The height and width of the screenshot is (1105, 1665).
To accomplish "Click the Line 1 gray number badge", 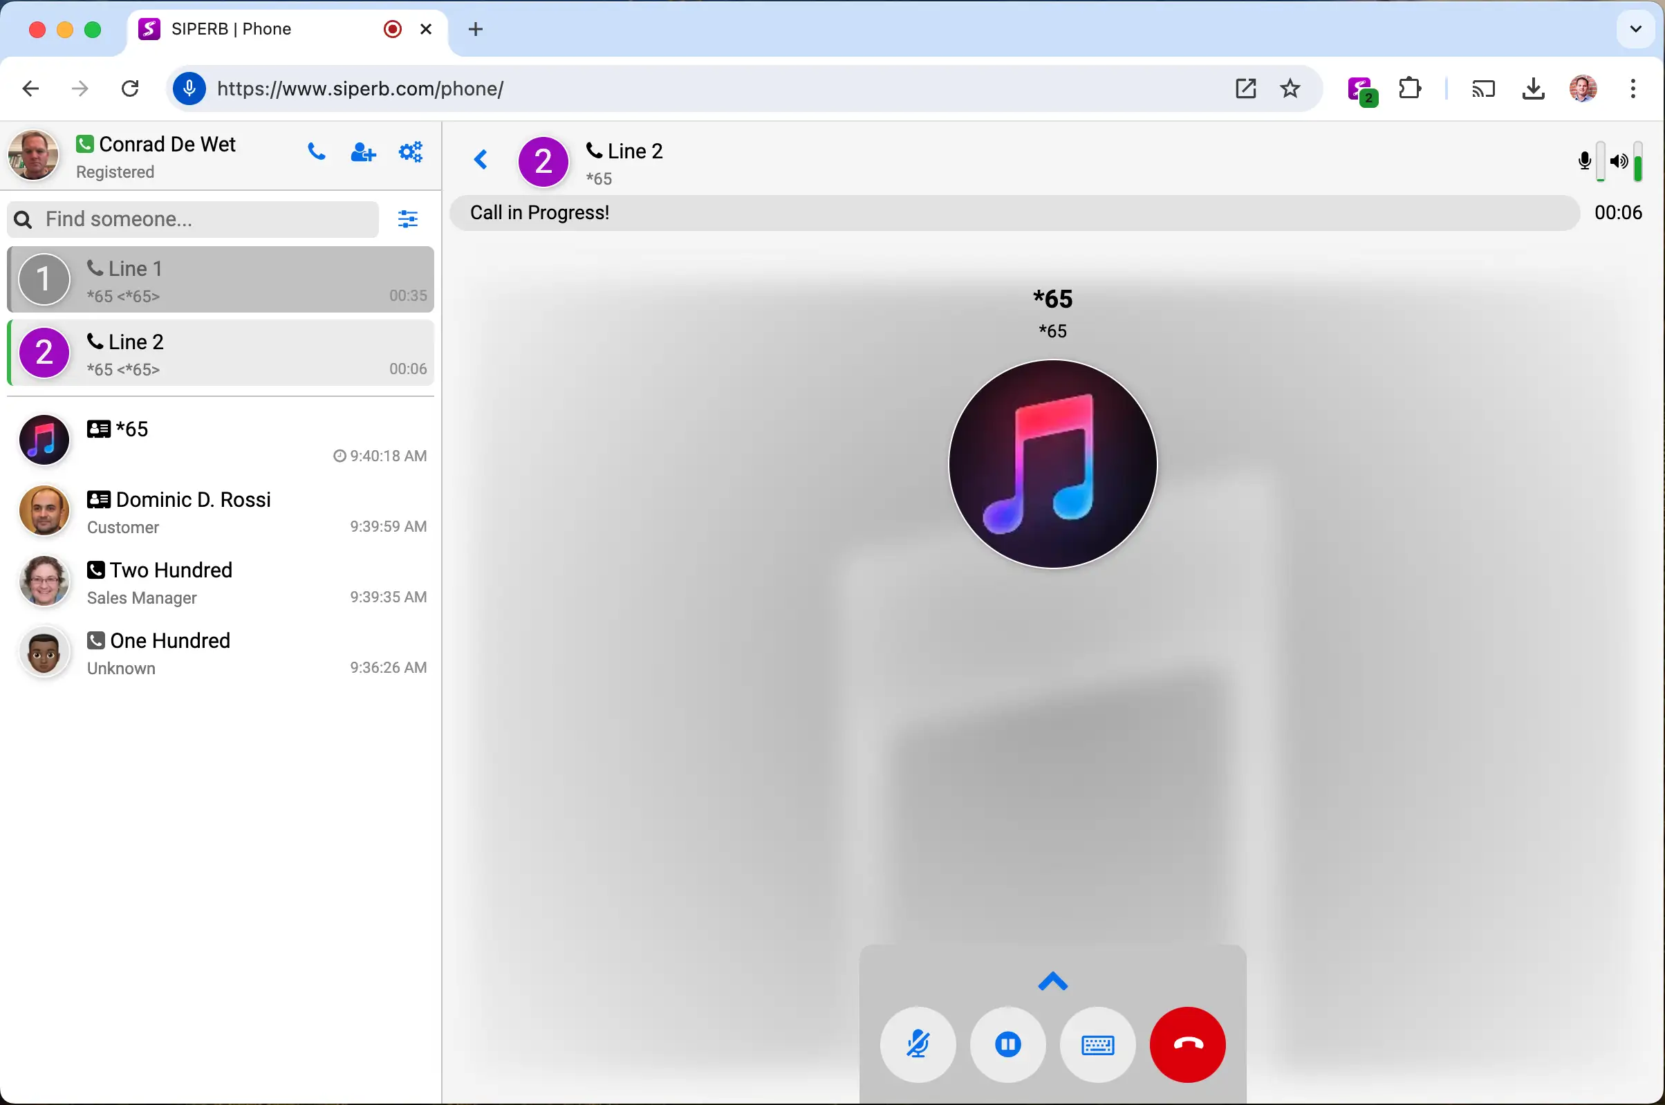I will pos(44,280).
